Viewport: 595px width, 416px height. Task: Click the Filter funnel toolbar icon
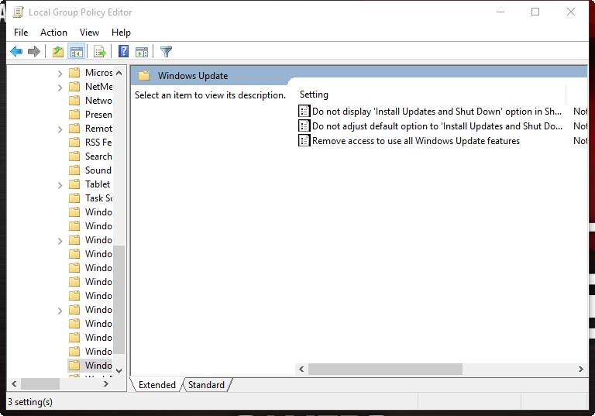(166, 51)
